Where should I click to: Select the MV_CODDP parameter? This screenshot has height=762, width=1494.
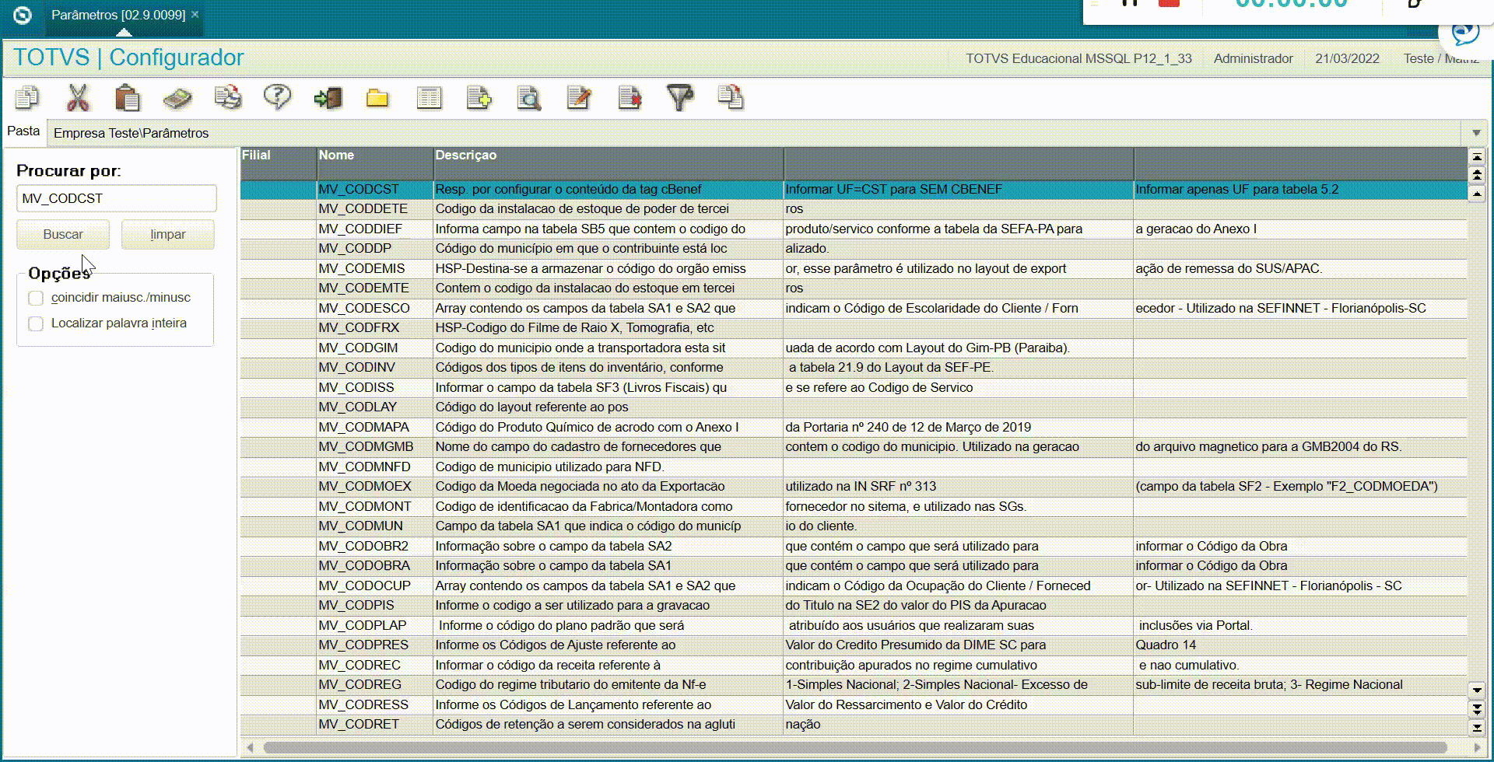(x=854, y=249)
